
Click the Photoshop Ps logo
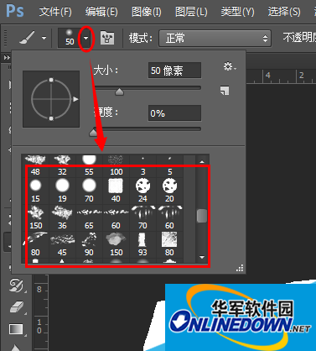(15, 11)
